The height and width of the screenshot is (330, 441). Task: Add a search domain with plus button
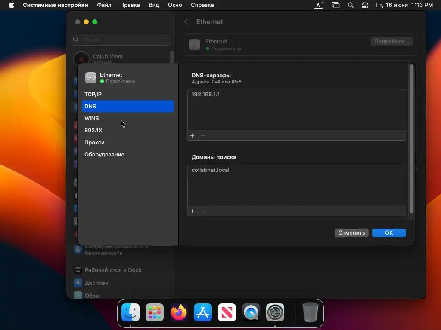click(x=193, y=211)
